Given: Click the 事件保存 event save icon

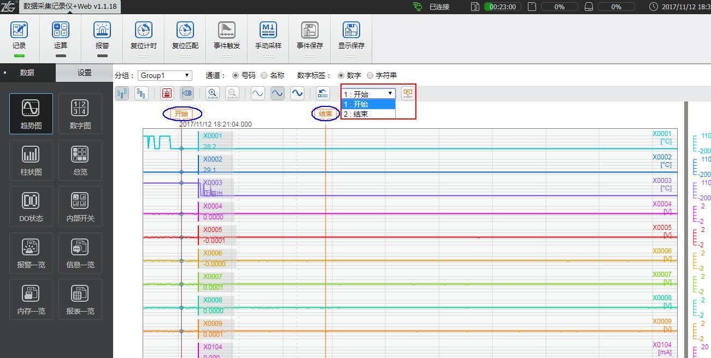Looking at the screenshot, I should point(310,31).
